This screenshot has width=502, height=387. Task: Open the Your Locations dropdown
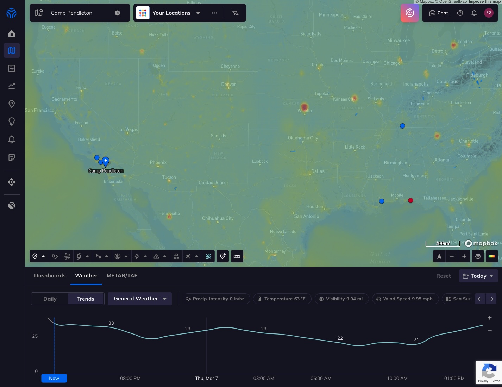tap(198, 13)
